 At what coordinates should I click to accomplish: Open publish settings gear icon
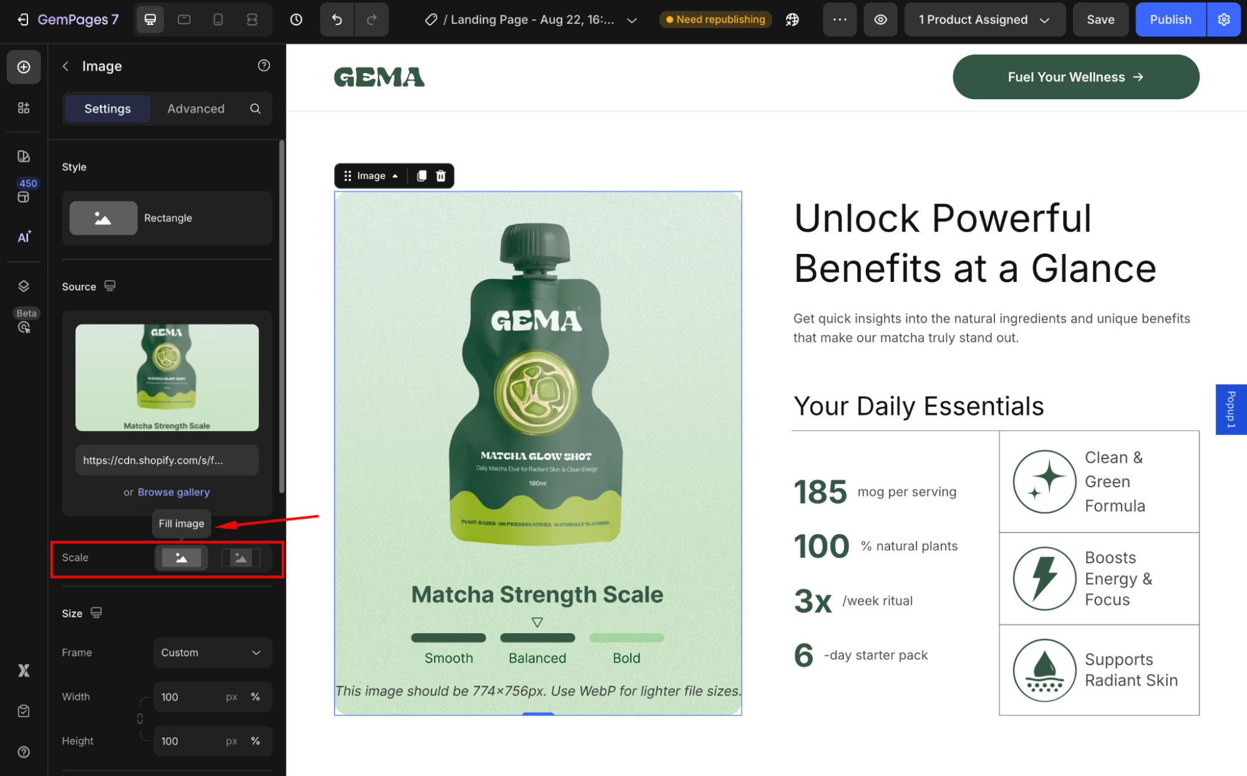point(1224,19)
